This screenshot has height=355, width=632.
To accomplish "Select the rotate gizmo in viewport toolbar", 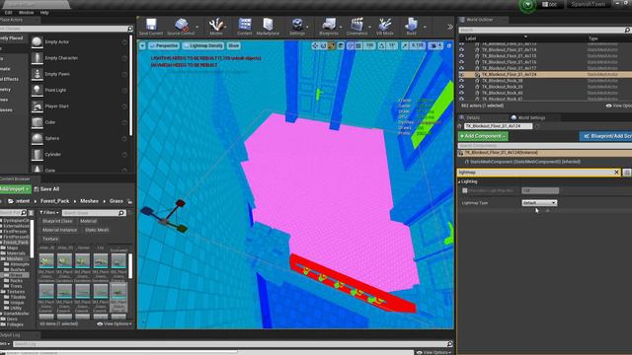I will pos(323,46).
